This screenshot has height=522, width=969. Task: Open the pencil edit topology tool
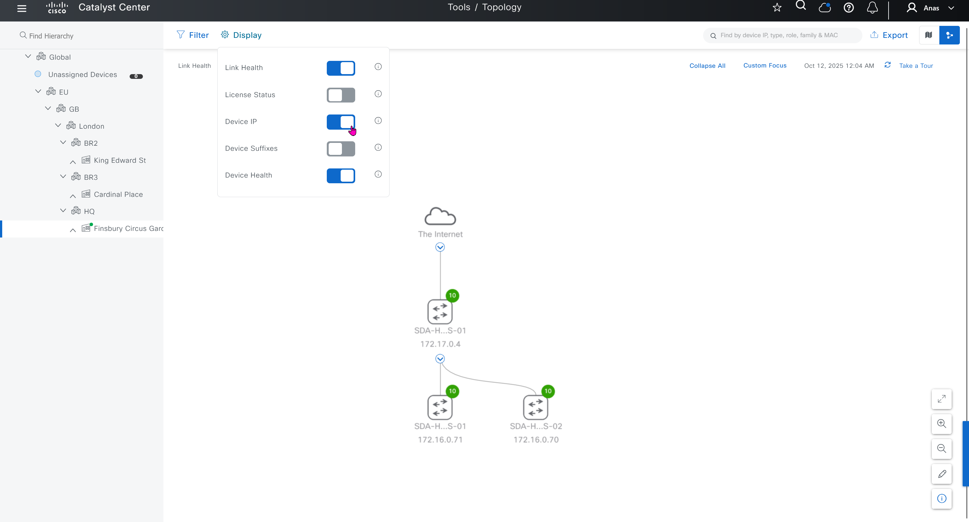pyautogui.click(x=942, y=474)
